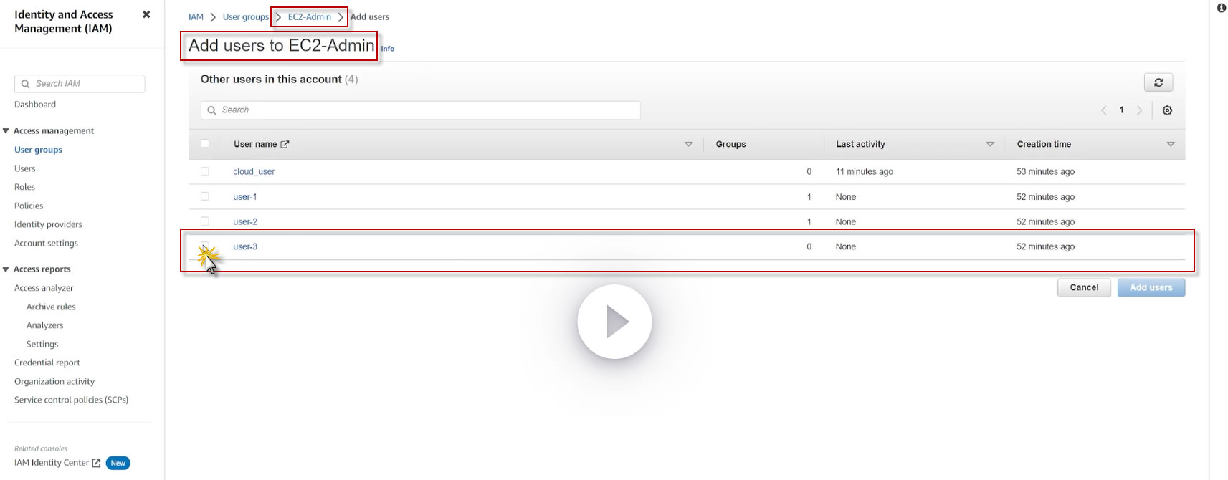Click the large play button overlay

[x=614, y=322]
